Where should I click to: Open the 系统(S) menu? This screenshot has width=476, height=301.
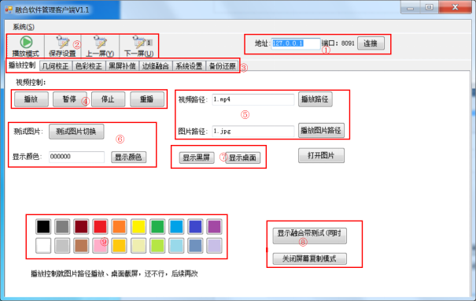tap(24, 27)
